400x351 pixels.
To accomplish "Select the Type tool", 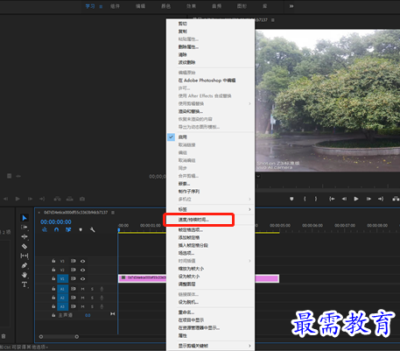I will (25, 284).
